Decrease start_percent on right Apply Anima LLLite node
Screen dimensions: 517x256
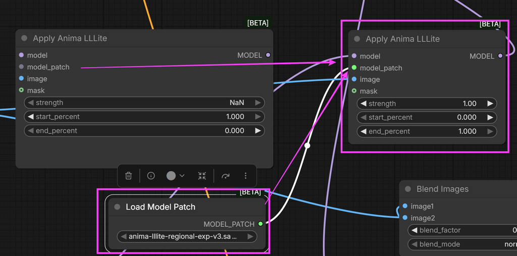pyautogui.click(x=364, y=118)
